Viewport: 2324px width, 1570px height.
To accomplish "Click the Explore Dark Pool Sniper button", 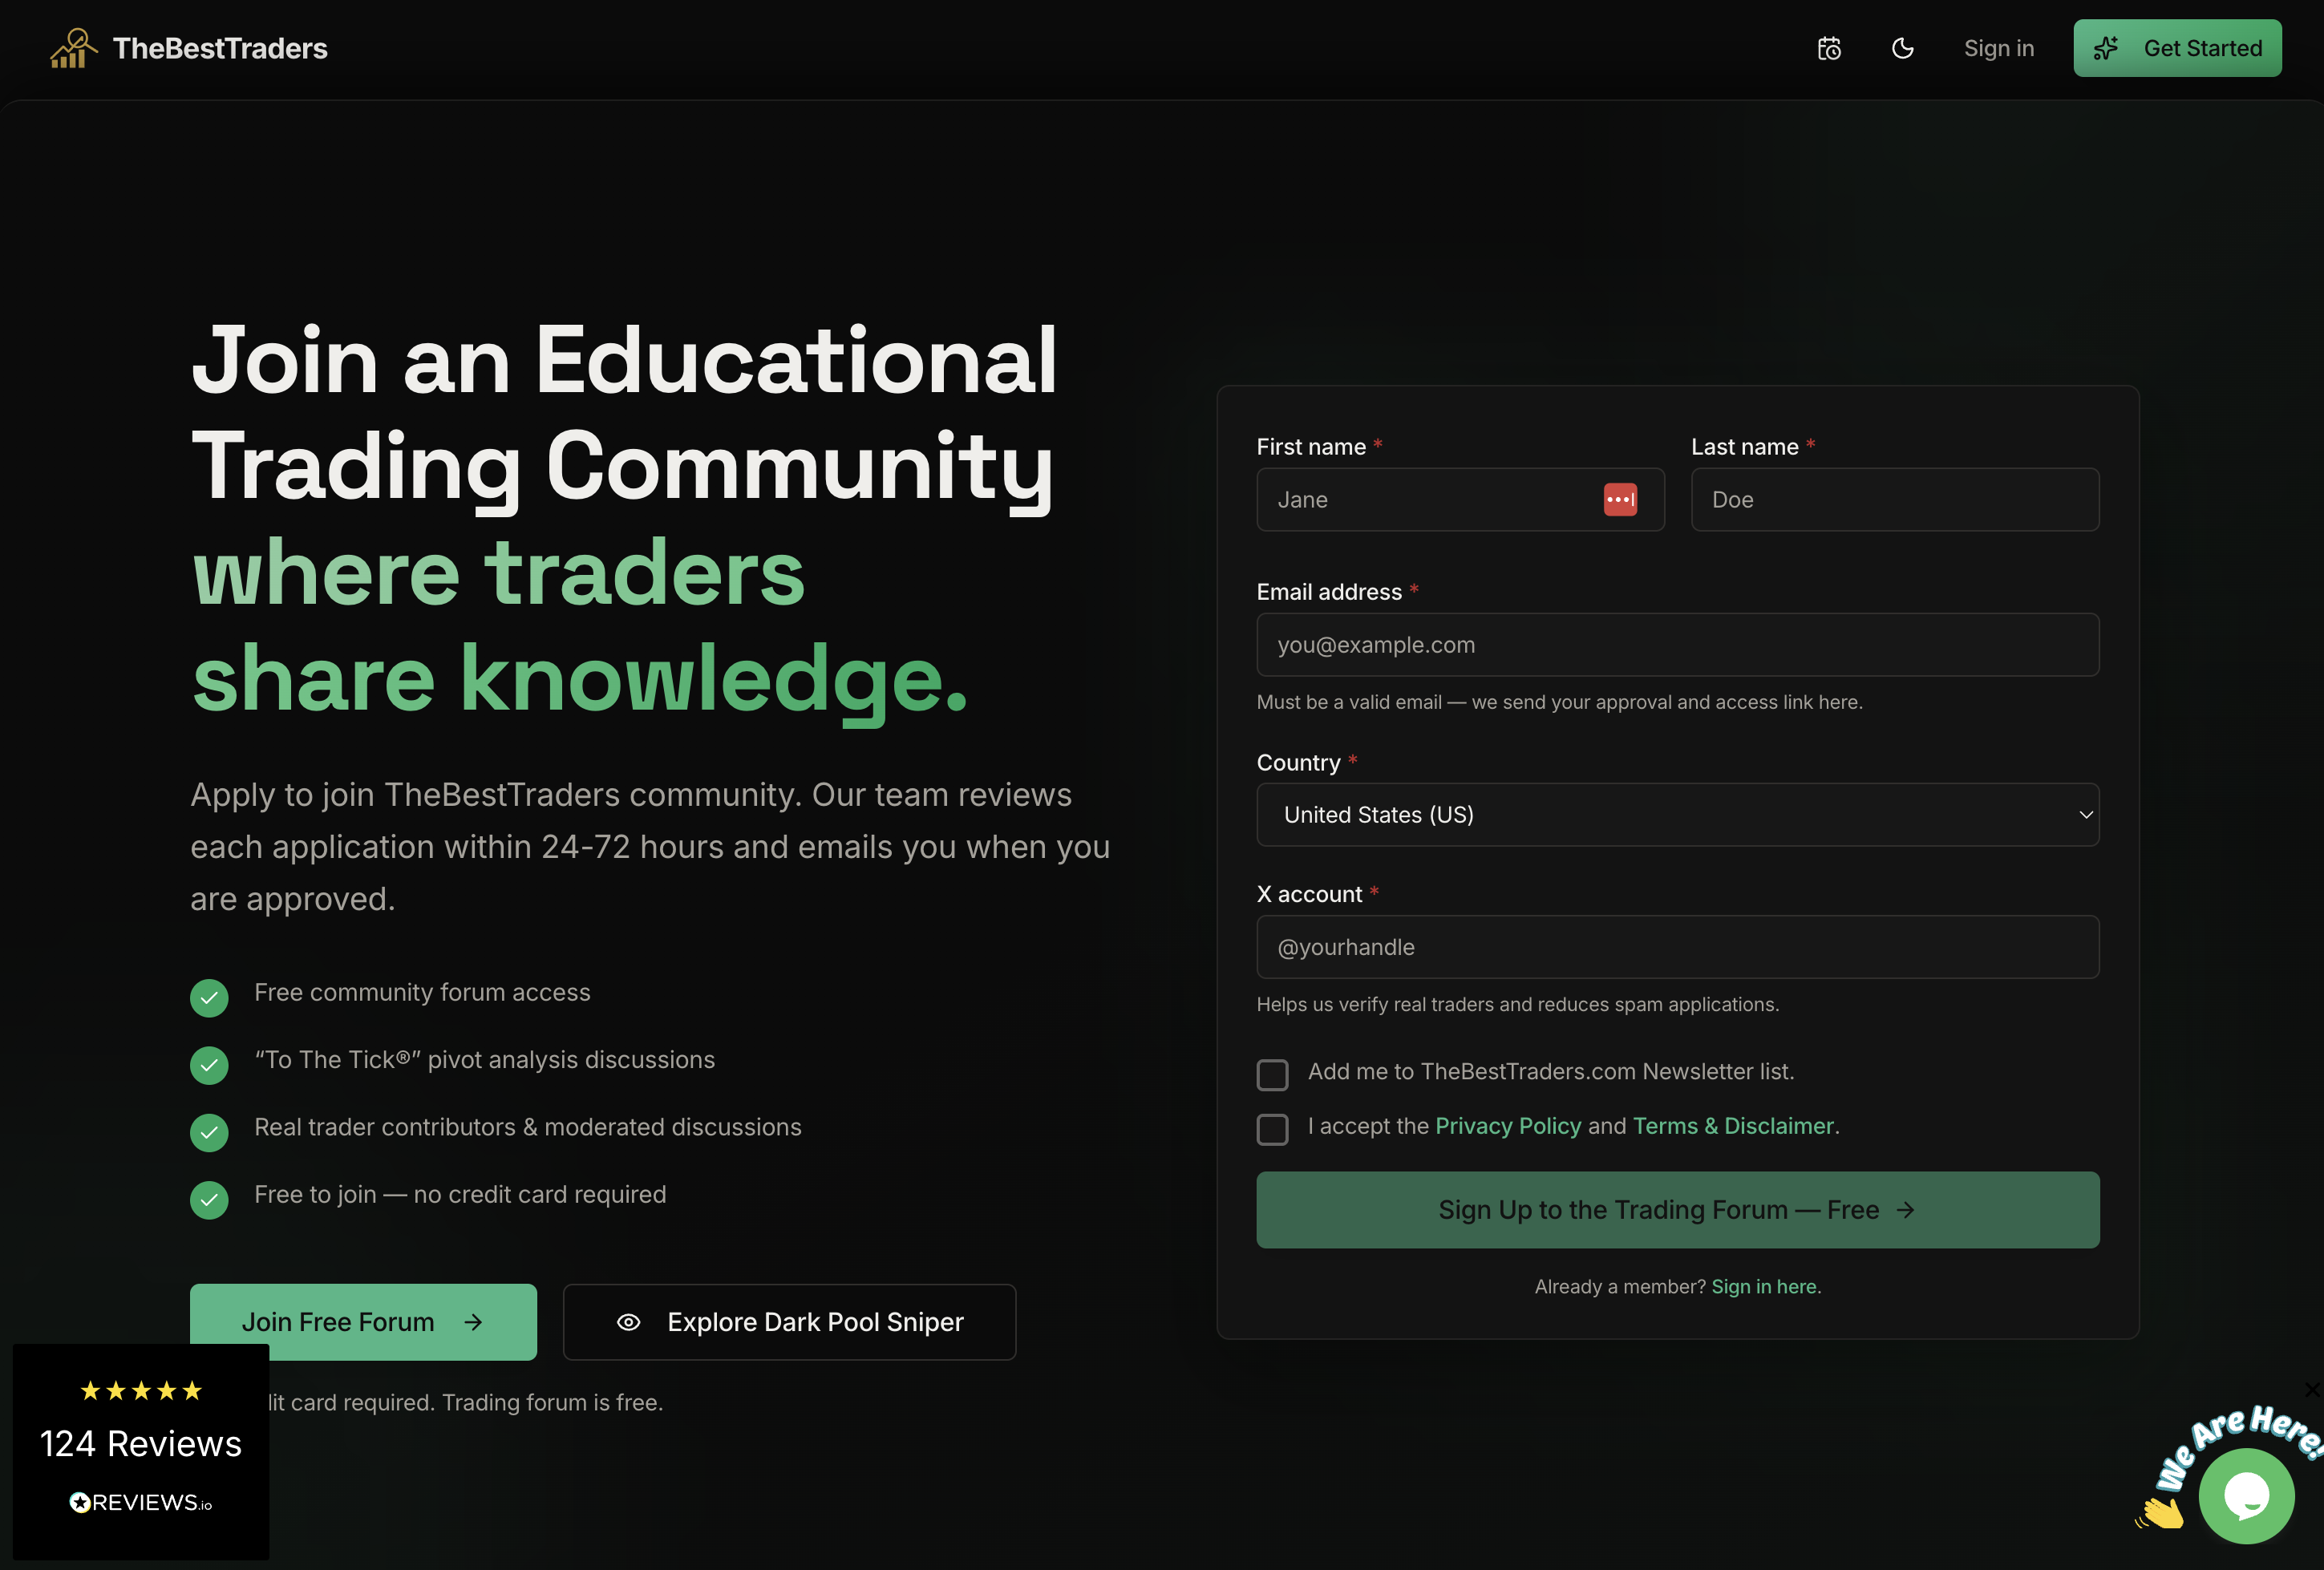I will (x=789, y=1321).
